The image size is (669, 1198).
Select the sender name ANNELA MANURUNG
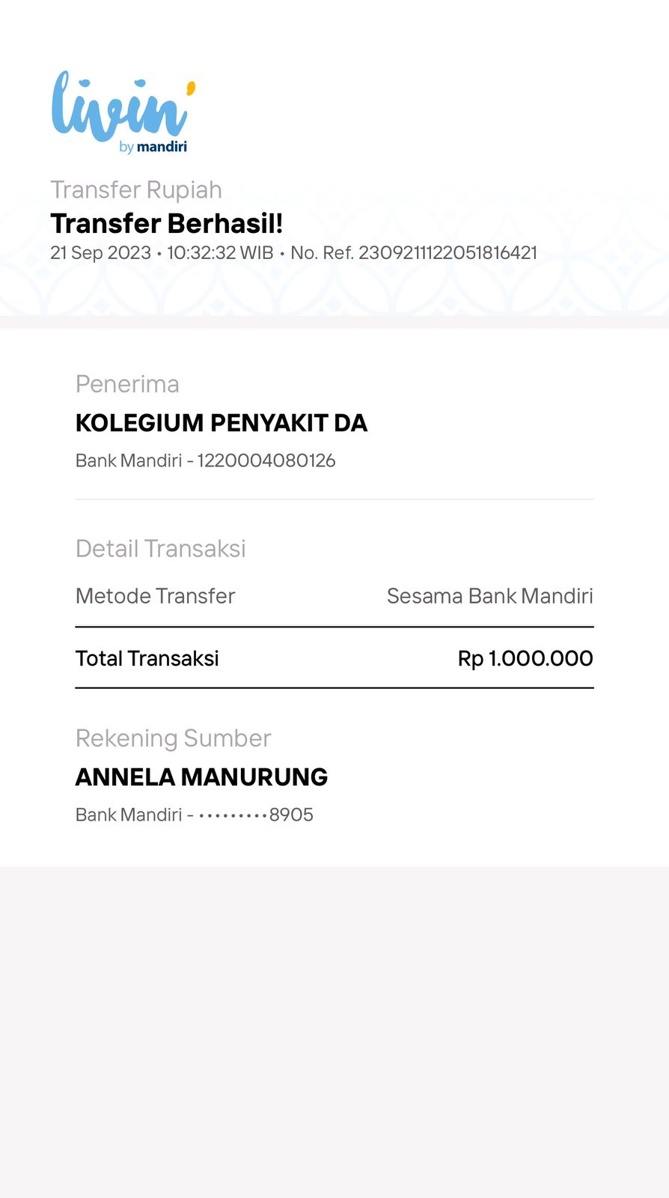(x=201, y=777)
